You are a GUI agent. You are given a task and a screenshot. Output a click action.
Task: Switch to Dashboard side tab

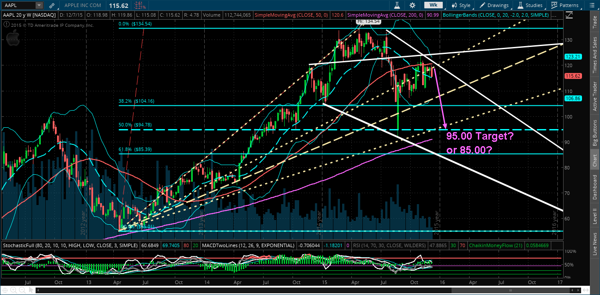click(594, 187)
